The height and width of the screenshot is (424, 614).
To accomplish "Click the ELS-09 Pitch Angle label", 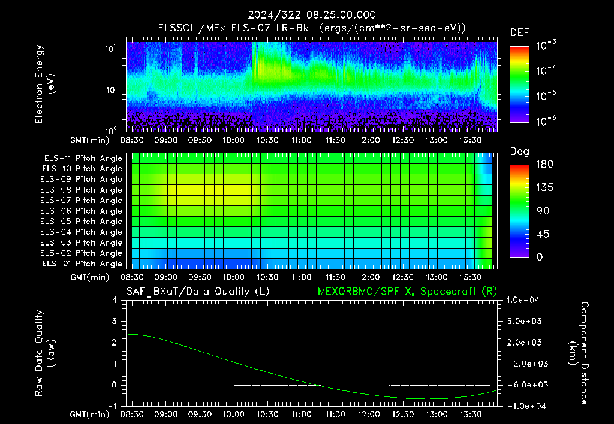I will pos(82,180).
